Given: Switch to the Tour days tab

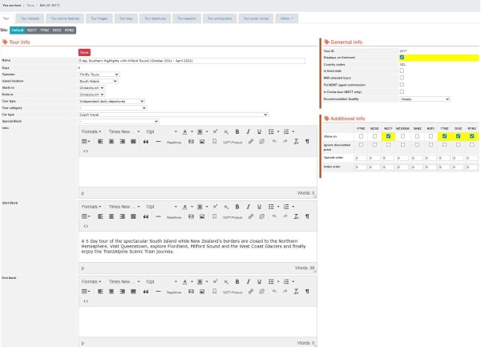Looking at the screenshot, I should click(x=126, y=18).
